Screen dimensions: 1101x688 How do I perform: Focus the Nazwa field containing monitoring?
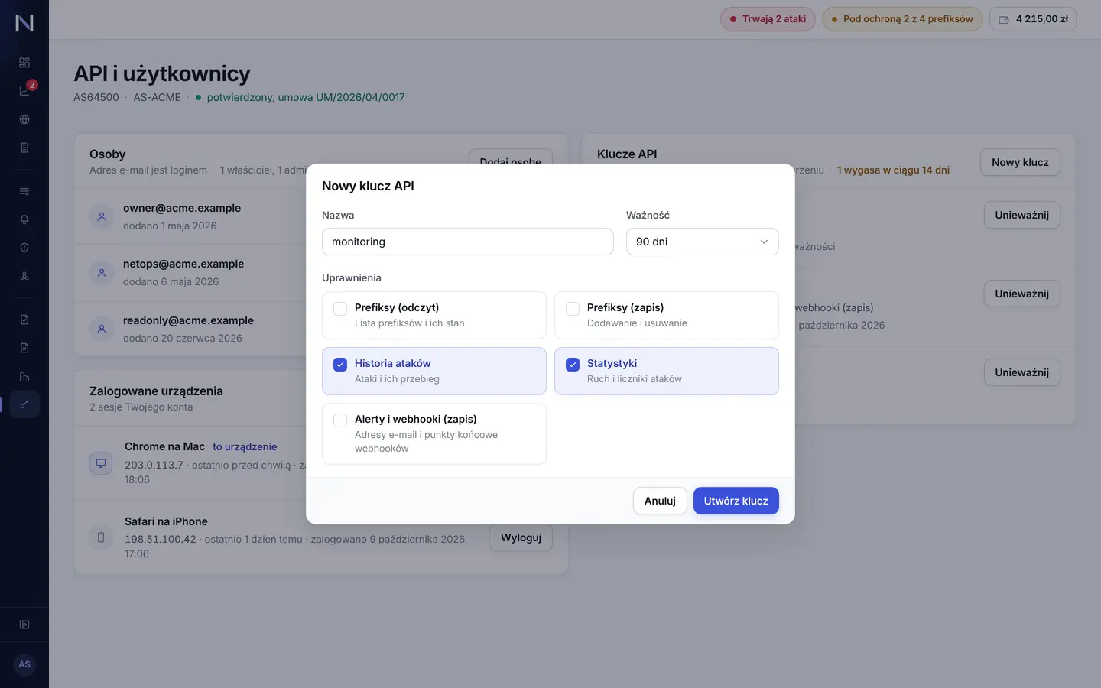coord(467,242)
